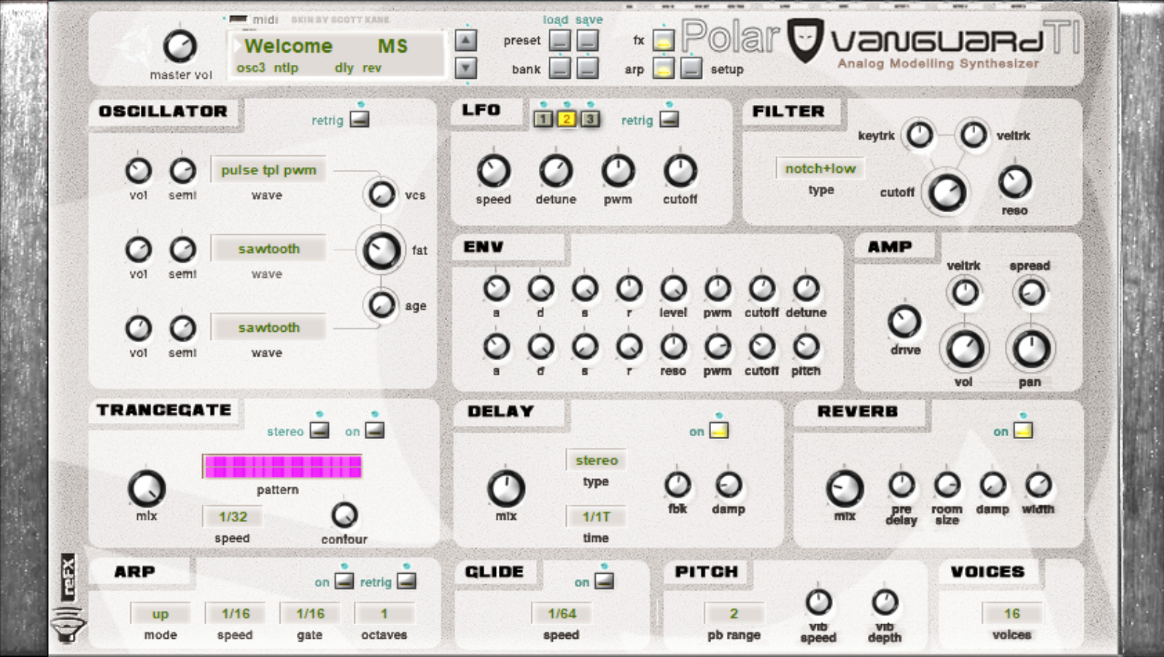Open the arp mode up selector
The height and width of the screenshot is (657, 1164).
click(160, 613)
